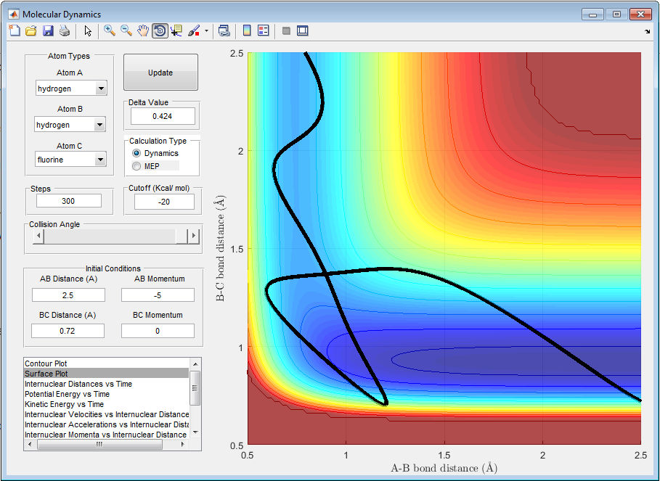This screenshot has height=481, width=660.
Task: Click the Collision Angle slider track
Action: (x=109, y=237)
